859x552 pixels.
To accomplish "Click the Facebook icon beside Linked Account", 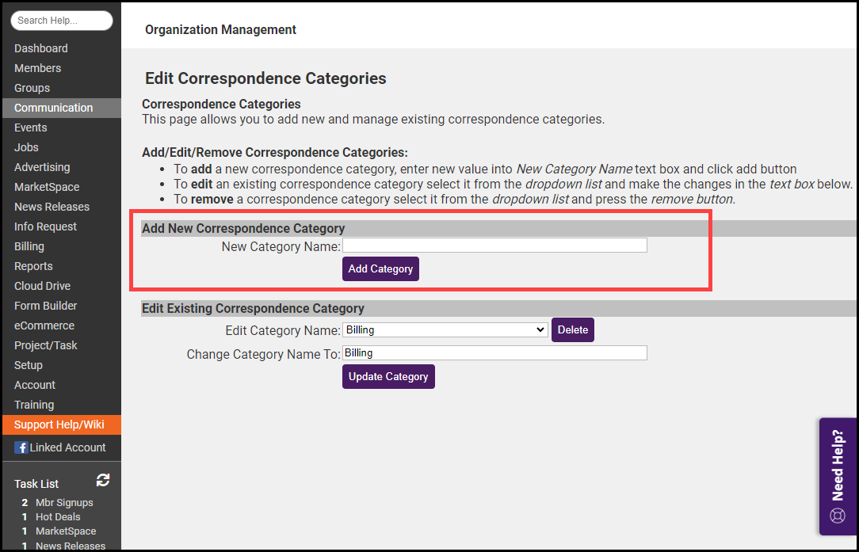I will (x=21, y=447).
